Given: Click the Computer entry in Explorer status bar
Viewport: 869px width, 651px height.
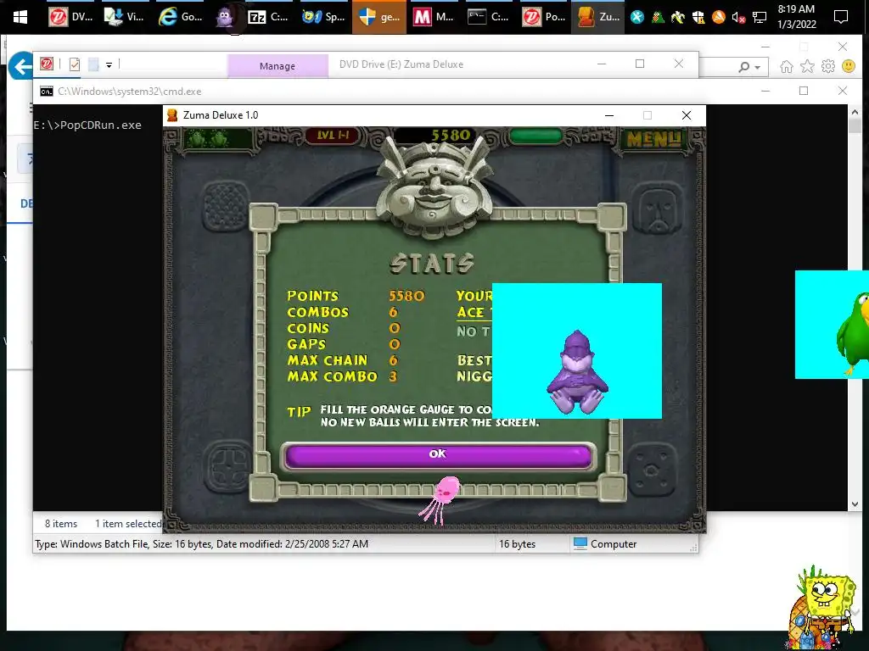Looking at the screenshot, I should 605,544.
